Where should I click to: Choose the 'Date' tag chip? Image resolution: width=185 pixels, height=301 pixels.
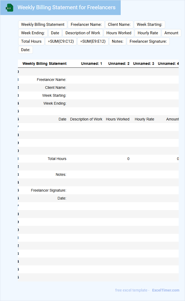click(x=55, y=33)
